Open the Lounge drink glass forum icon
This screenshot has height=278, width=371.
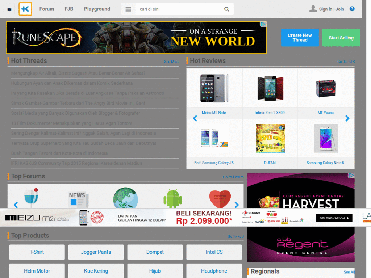pos(32,198)
